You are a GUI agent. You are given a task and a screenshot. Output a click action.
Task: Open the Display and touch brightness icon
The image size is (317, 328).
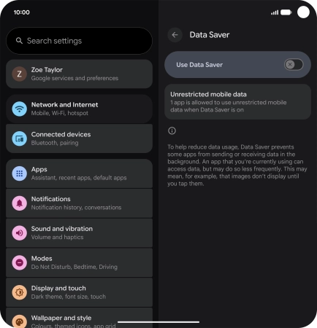tap(19, 292)
